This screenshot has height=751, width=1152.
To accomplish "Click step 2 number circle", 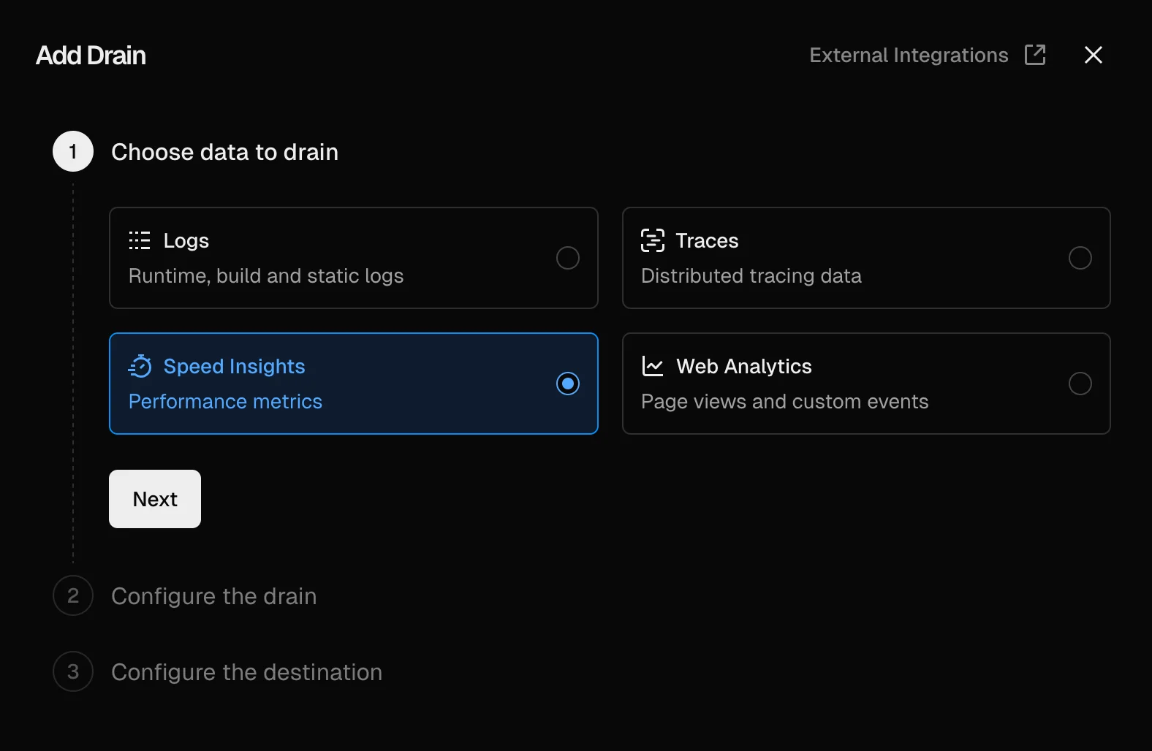I will pyautogui.click(x=73, y=595).
